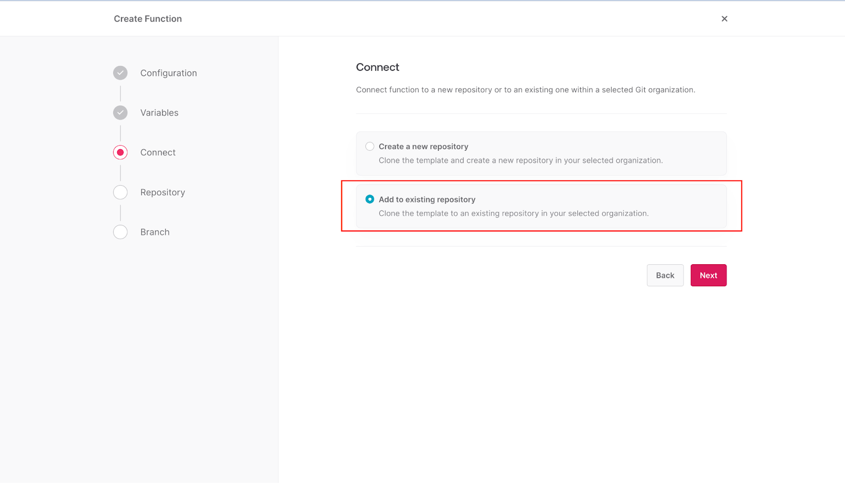
Task: Click the Back button
Action: pos(665,275)
